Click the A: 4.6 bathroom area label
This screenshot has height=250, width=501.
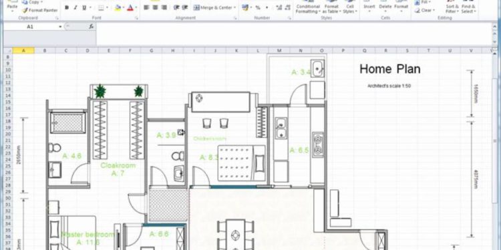click(x=72, y=156)
